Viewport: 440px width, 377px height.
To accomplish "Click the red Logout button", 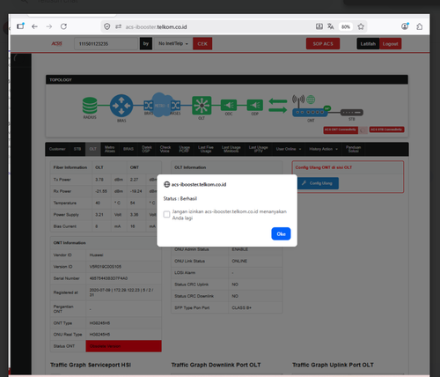I will point(390,44).
